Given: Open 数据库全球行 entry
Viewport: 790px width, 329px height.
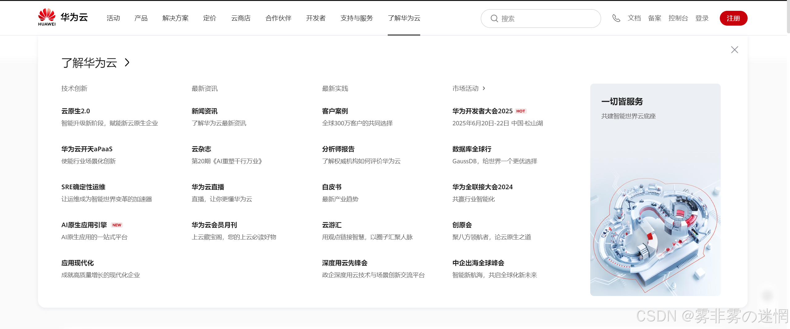Looking at the screenshot, I should (472, 149).
